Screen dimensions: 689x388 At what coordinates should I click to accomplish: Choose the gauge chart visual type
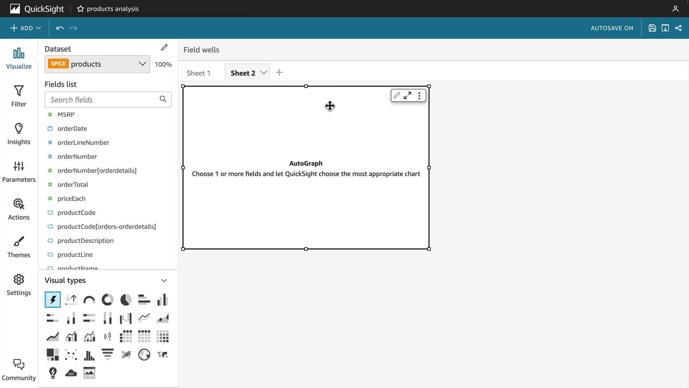click(x=89, y=300)
